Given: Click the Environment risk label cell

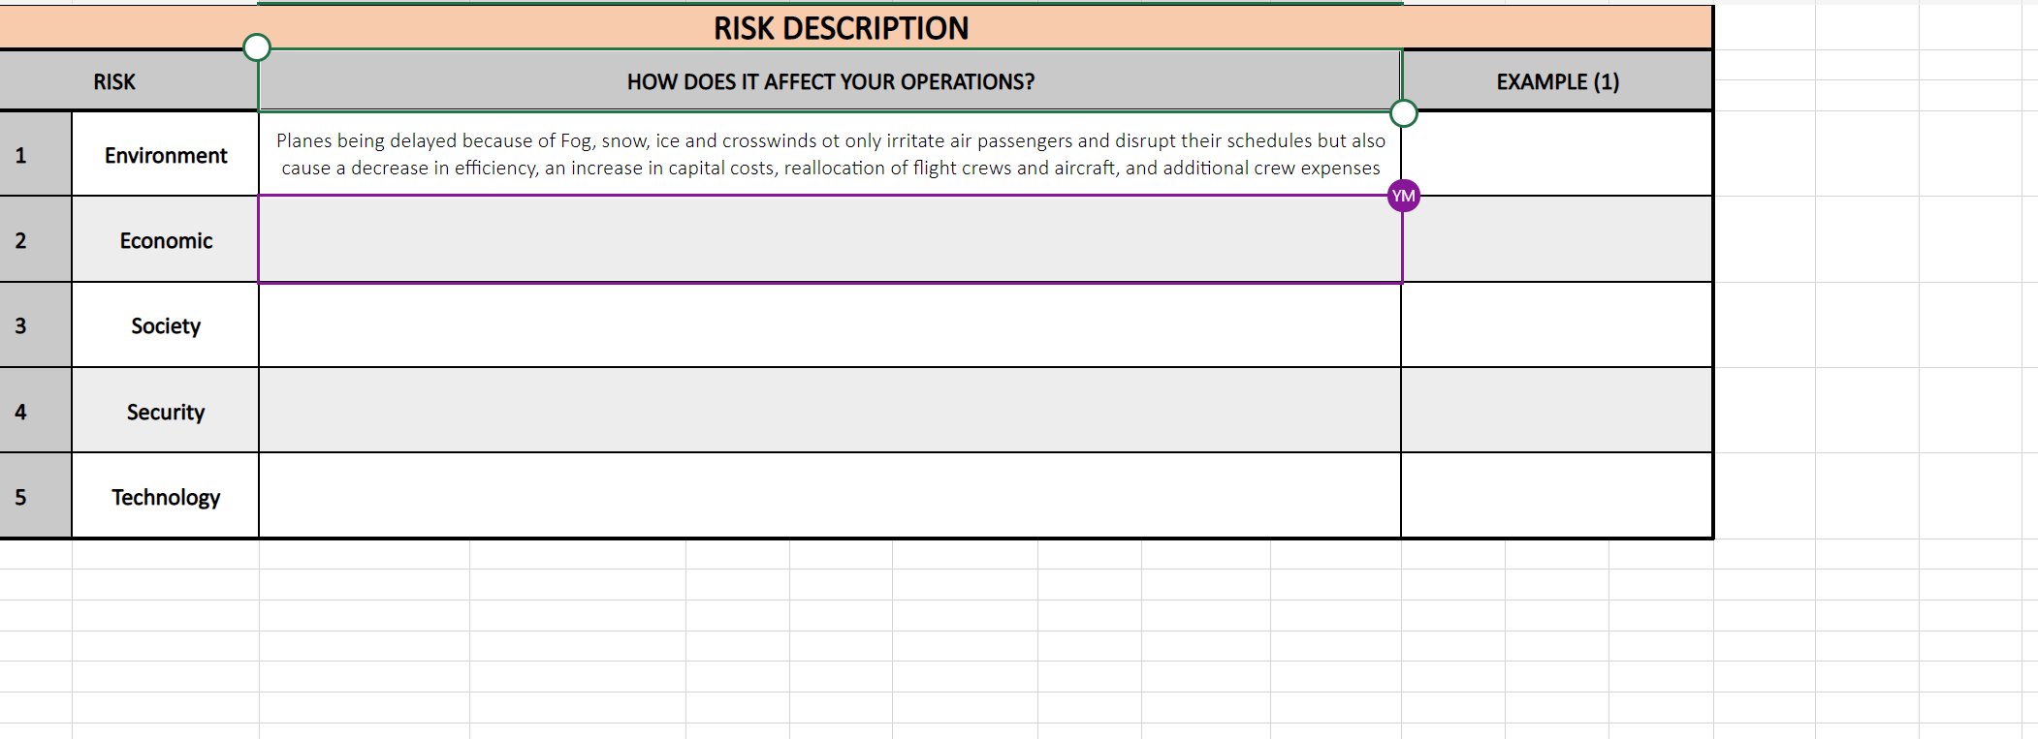Looking at the screenshot, I should (x=165, y=155).
